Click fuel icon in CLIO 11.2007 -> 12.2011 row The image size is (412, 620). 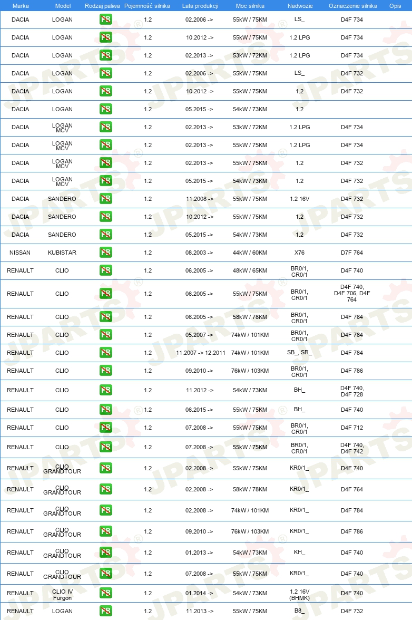[x=105, y=352]
